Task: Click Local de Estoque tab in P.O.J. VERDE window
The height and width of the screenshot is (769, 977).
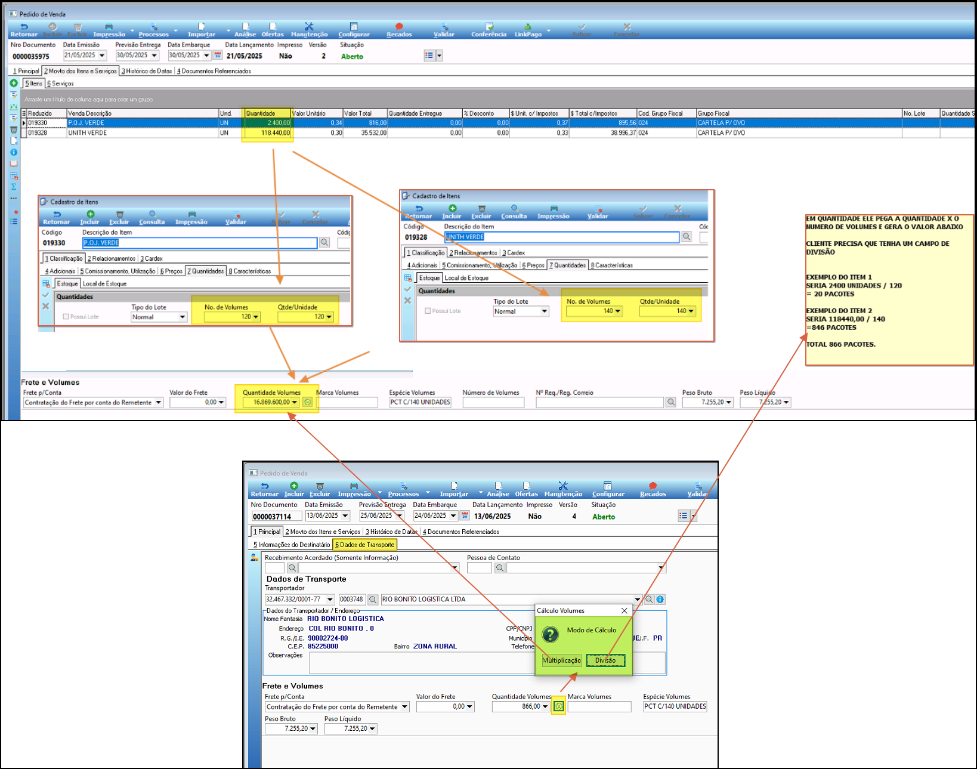Action: (x=104, y=283)
